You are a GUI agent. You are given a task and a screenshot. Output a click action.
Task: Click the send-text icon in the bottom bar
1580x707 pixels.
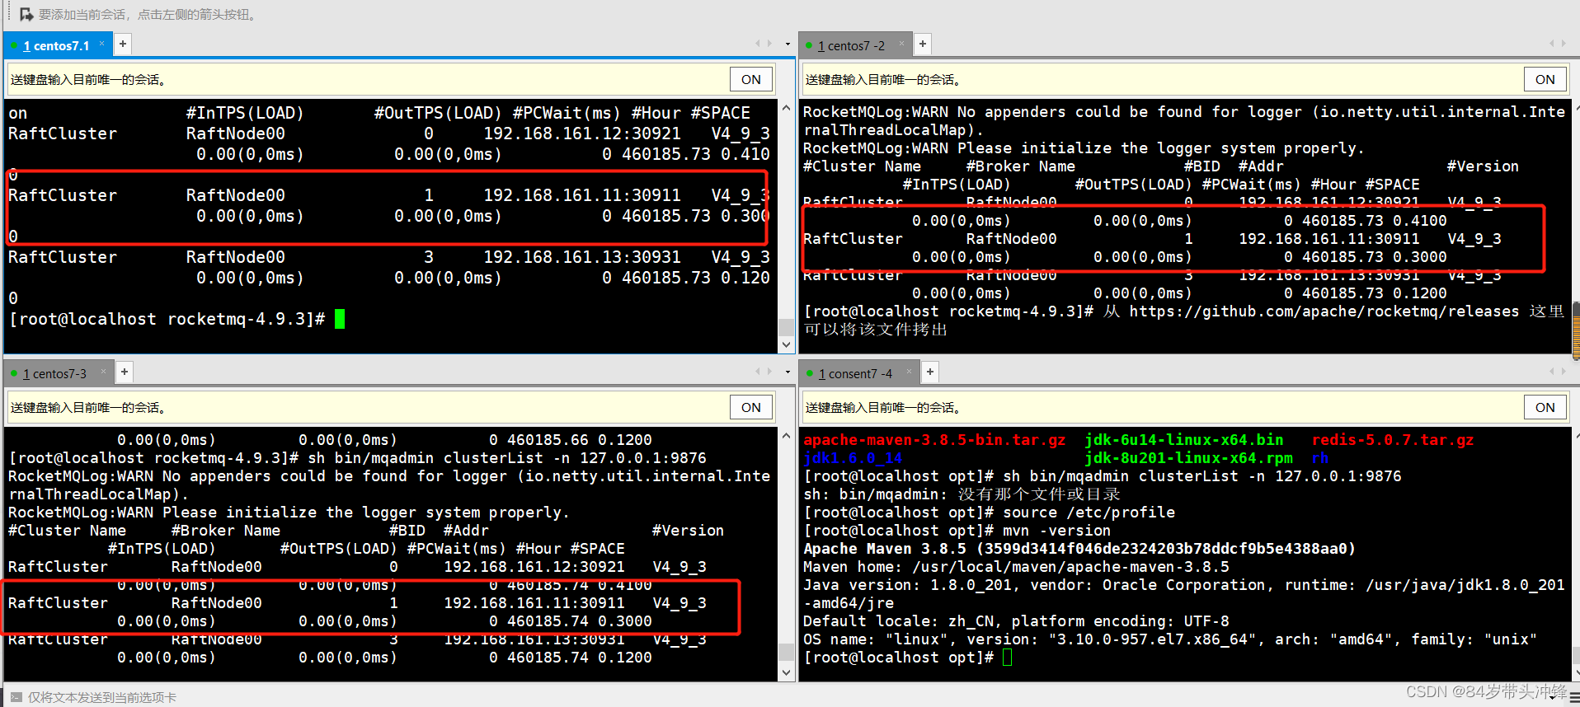(16, 697)
